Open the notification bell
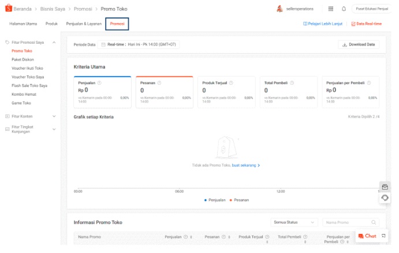The height and width of the screenshot is (253, 399). coord(344,9)
